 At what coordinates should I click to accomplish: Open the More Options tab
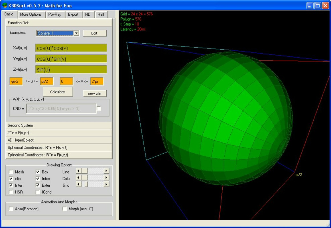(x=31, y=14)
